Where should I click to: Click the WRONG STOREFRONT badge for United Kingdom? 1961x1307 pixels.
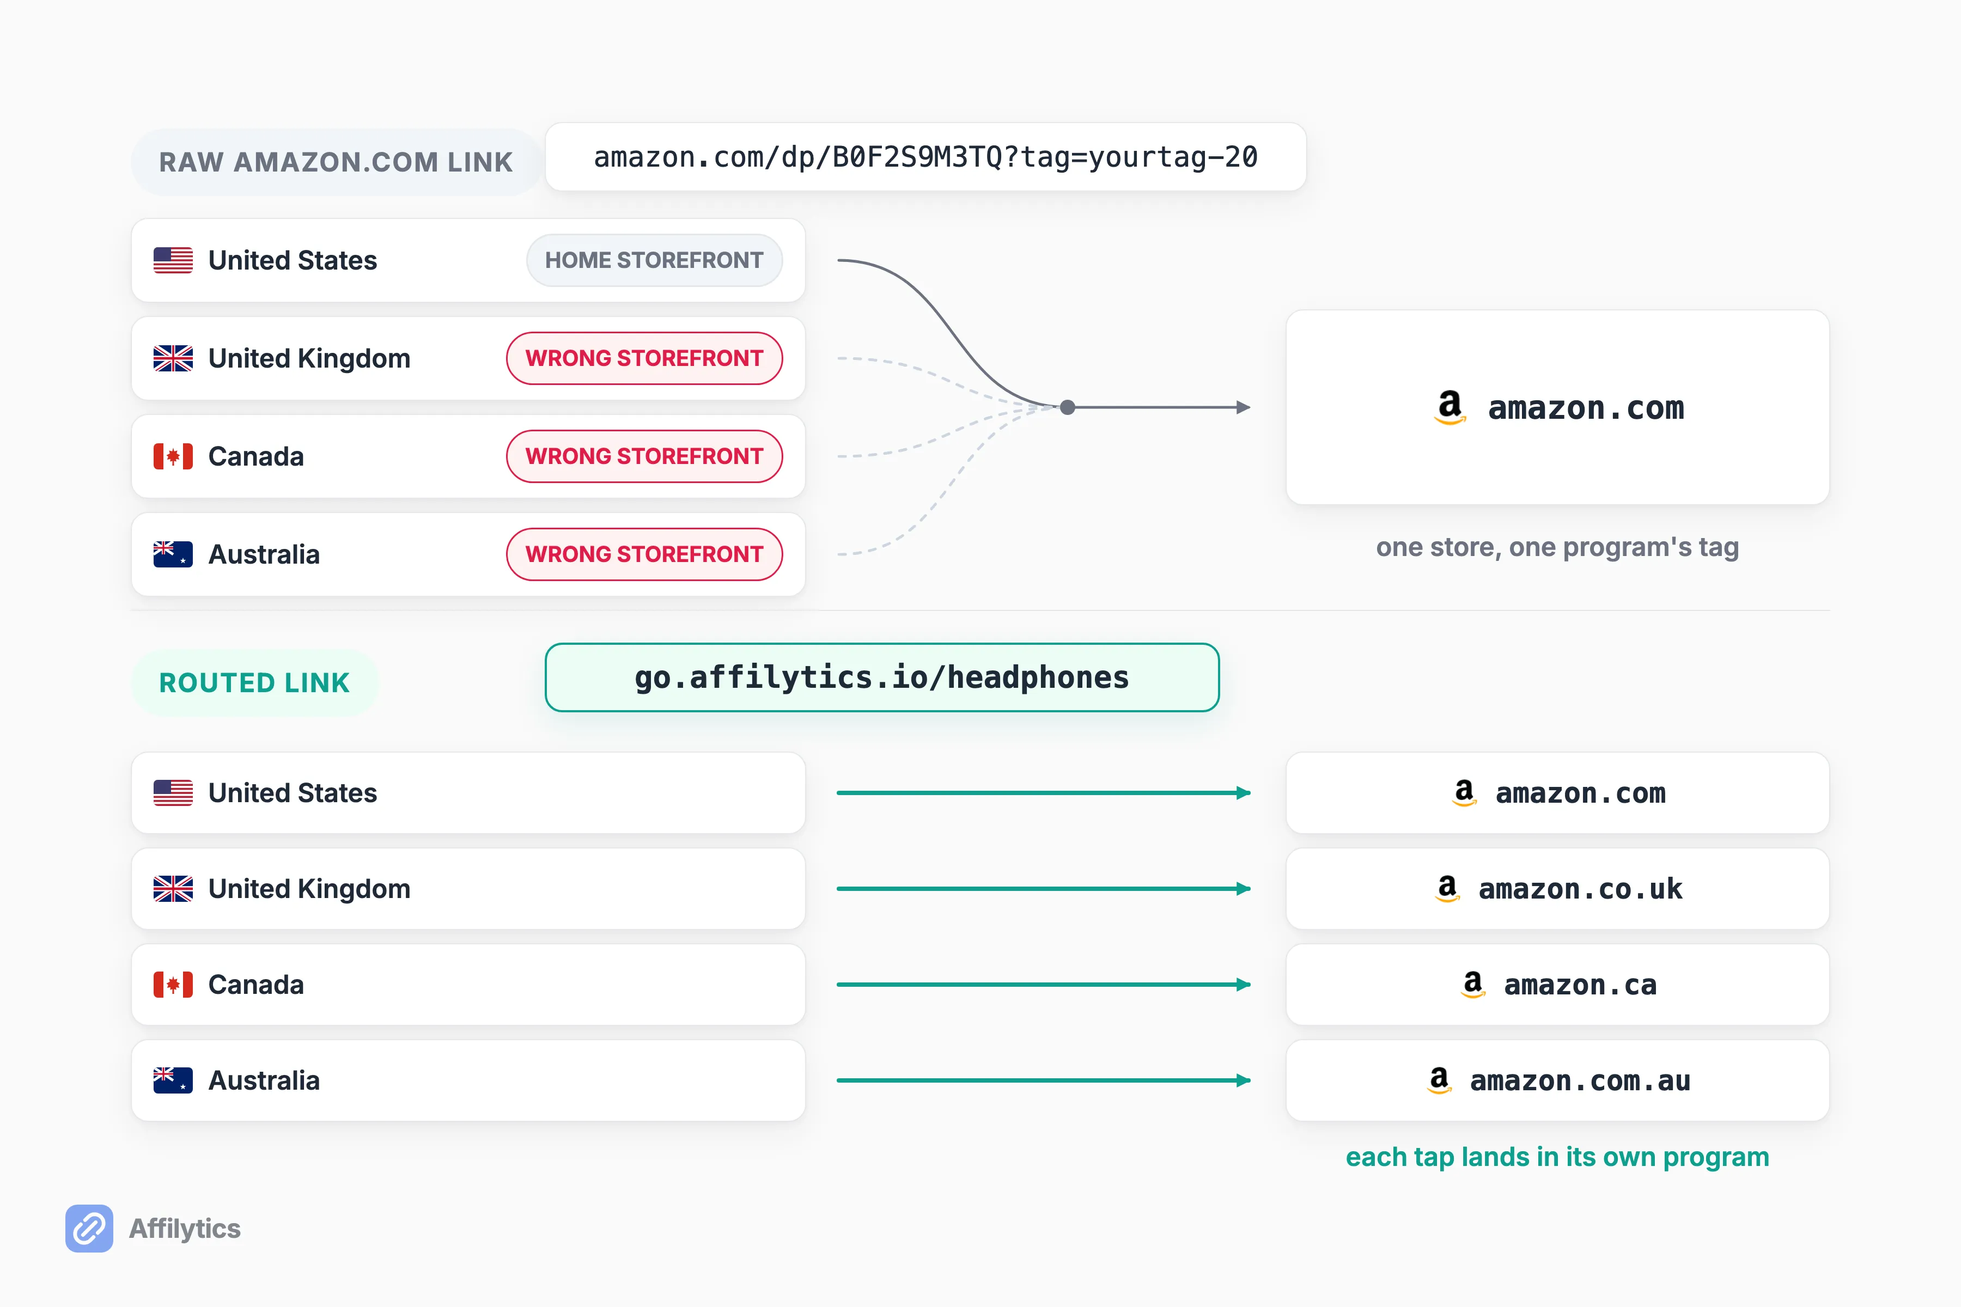click(x=644, y=358)
